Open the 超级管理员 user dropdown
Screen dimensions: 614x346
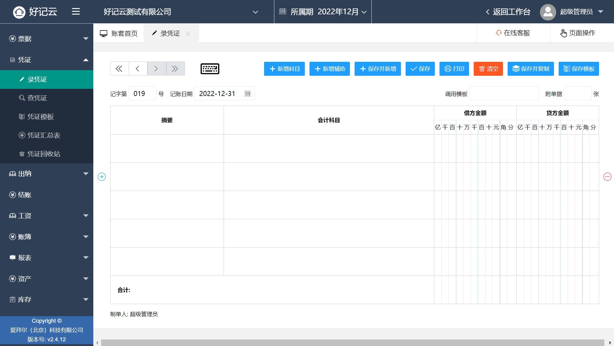(581, 12)
